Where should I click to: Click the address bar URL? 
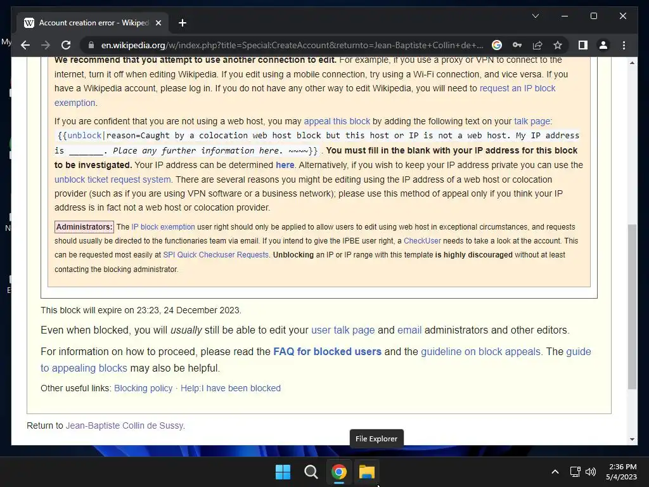point(292,45)
